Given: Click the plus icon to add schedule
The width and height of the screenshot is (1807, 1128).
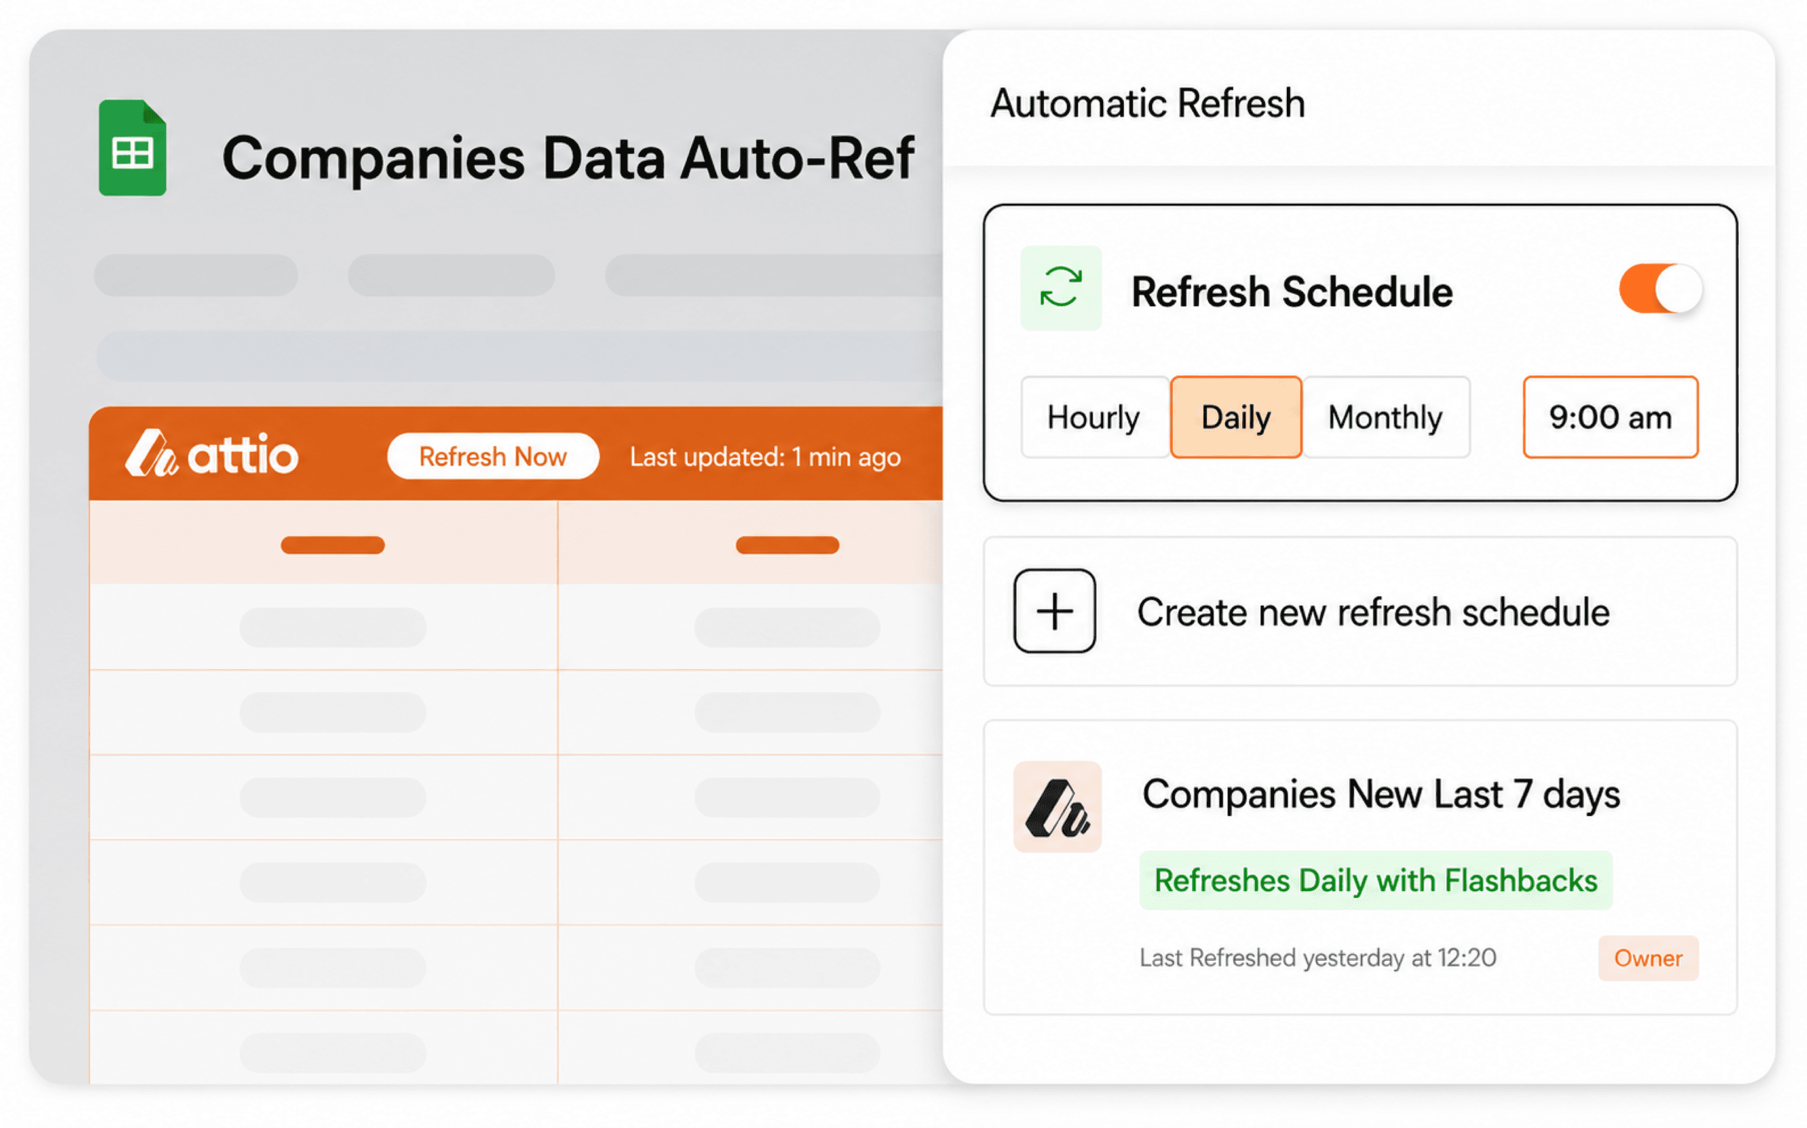Looking at the screenshot, I should click(1054, 611).
